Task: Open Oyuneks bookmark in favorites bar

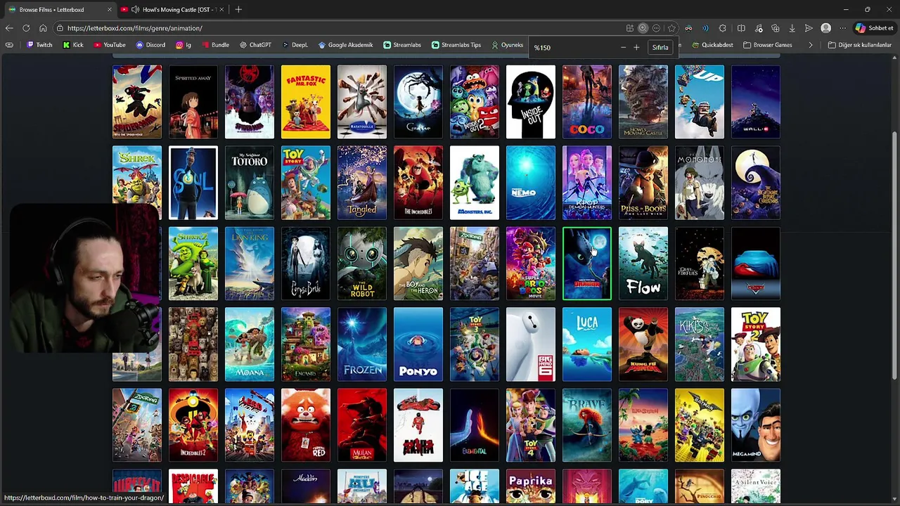Action: point(507,45)
